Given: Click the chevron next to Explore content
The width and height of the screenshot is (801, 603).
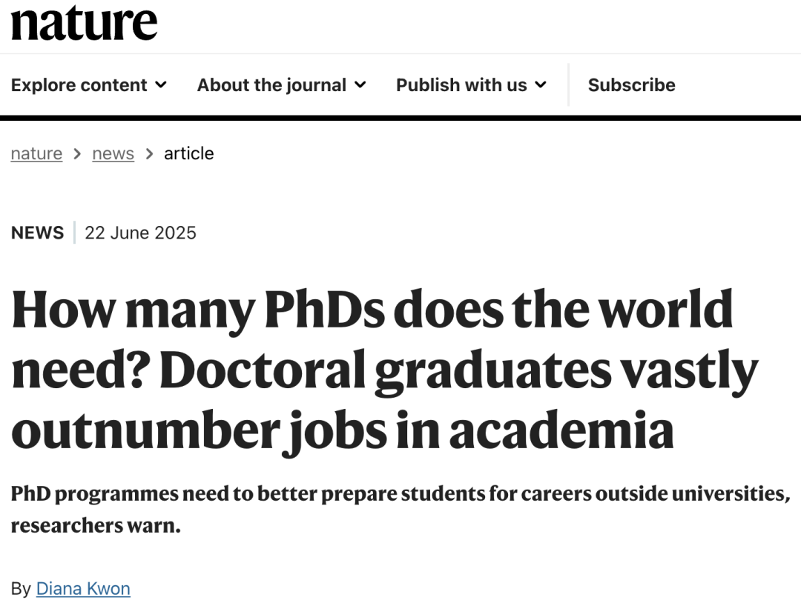Looking at the screenshot, I should [x=161, y=85].
